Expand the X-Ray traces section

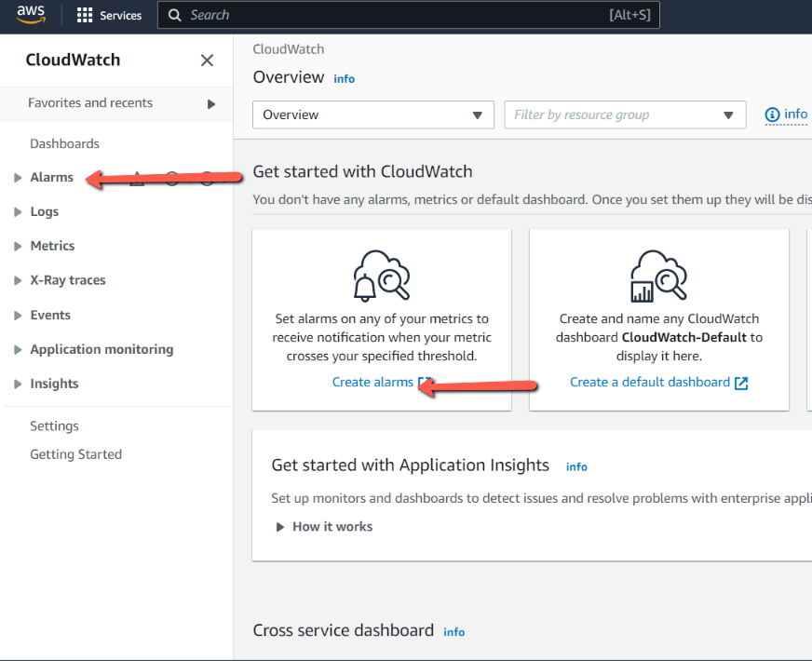[18, 280]
